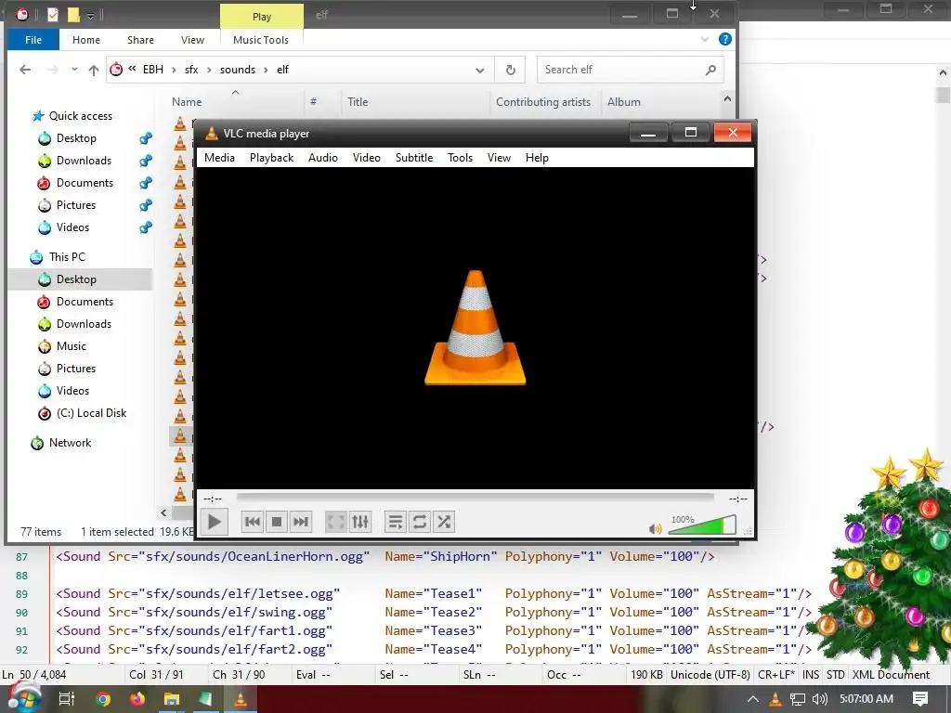
Task: Skip to next media in VLC
Action: pyautogui.click(x=301, y=522)
